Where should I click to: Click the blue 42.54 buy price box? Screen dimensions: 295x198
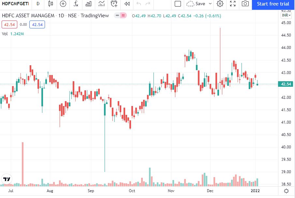(x=37, y=25)
